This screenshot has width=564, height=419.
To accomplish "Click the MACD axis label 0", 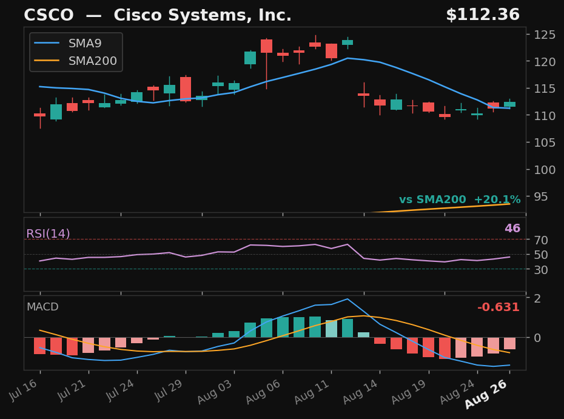I will tap(537, 338).
